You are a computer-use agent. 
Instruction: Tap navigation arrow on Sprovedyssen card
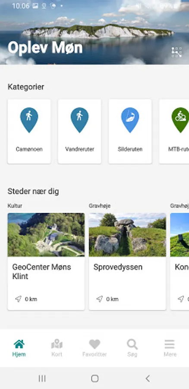(100, 299)
